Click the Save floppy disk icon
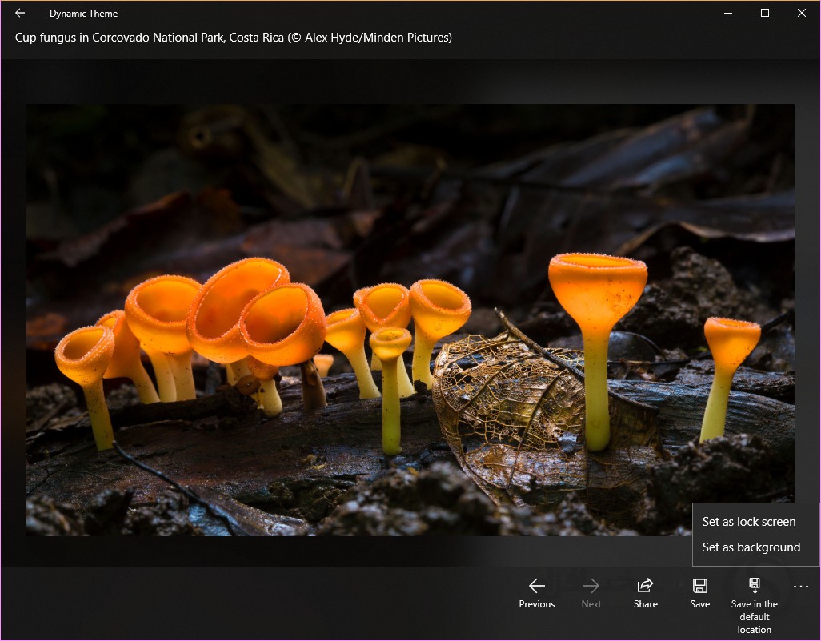Screen dimensions: 821x641 pyautogui.click(x=700, y=586)
